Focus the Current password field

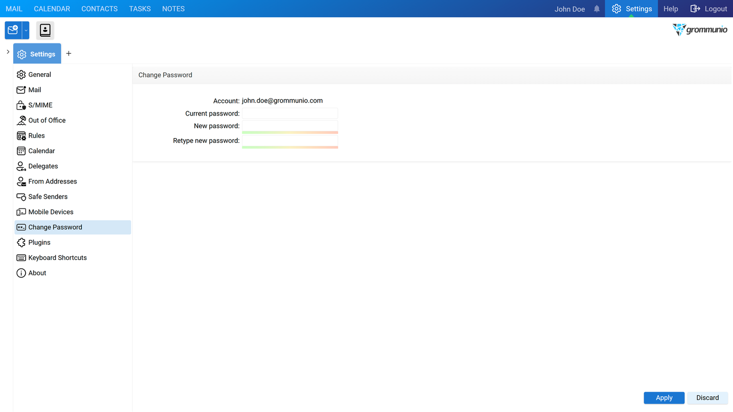coord(290,113)
